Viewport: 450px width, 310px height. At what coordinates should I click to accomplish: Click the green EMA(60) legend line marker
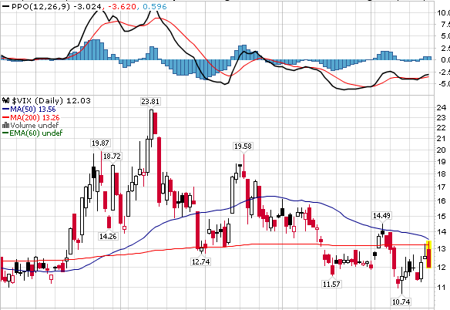click(x=5, y=133)
